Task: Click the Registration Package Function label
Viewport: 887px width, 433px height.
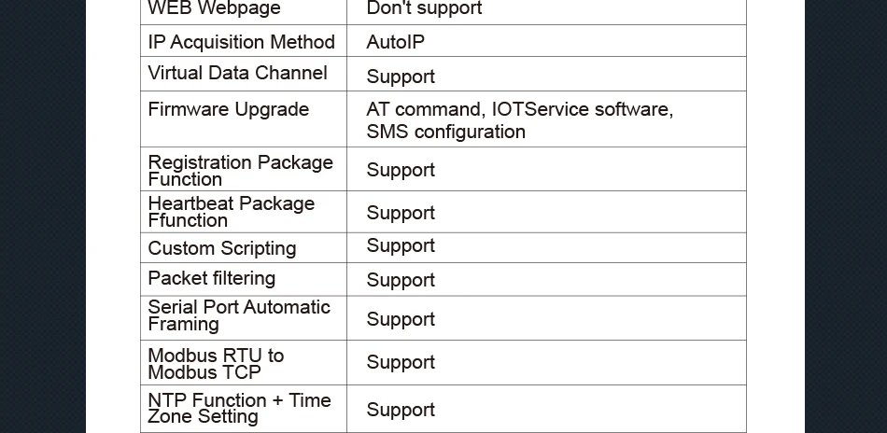Action: [x=240, y=170]
